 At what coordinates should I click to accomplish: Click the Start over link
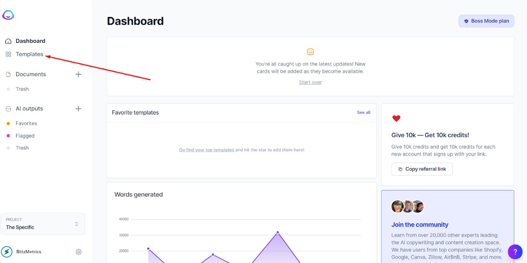[x=310, y=83]
